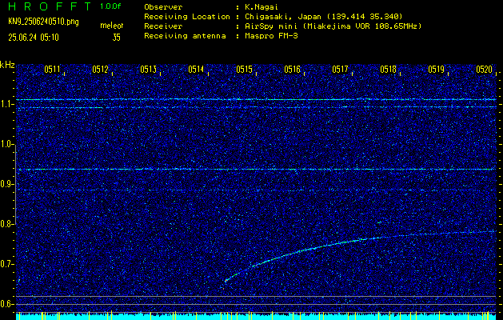Click the 0518 time marker
Screen dimensions: 503x320
tap(388, 69)
